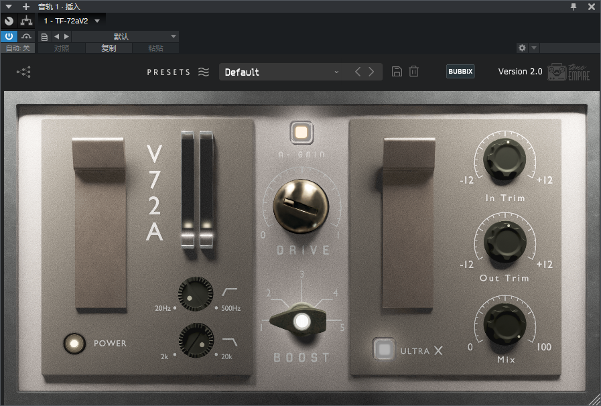Viewport: 601px width, 406px height.
Task: Click the Version 2.0 text
Action: click(520, 71)
